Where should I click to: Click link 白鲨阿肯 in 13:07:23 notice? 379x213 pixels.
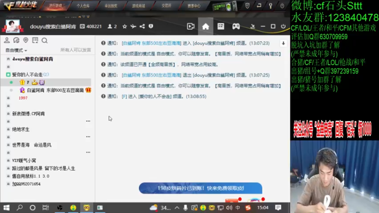[151, 43]
